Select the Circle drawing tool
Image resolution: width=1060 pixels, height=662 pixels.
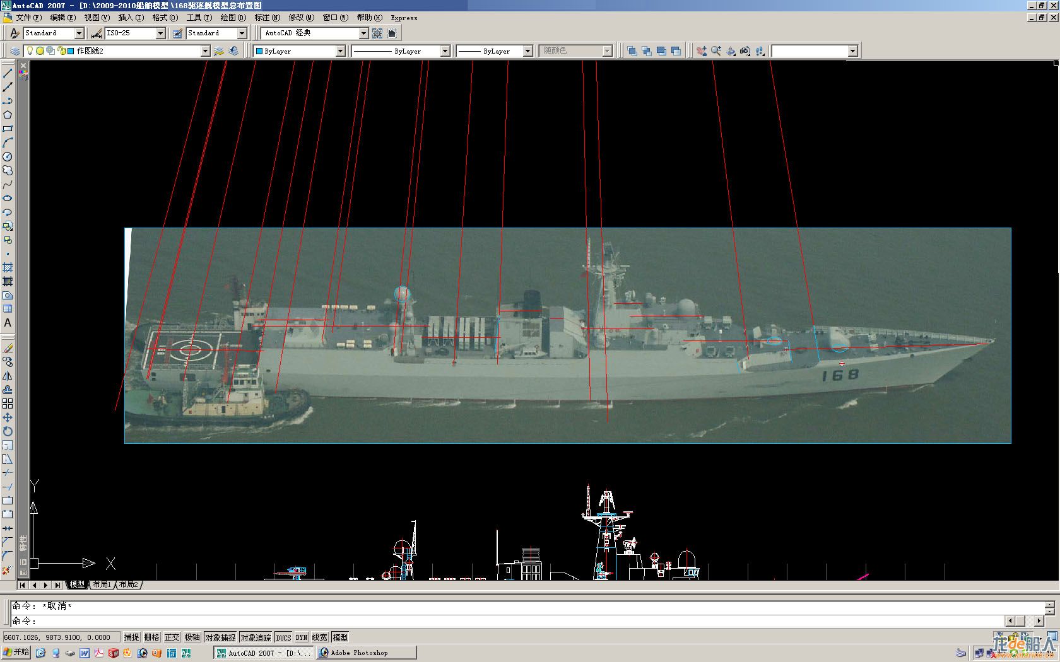(x=8, y=156)
